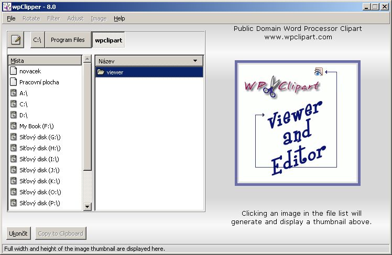Open the File menu
The height and width of the screenshot is (255, 392).
(x=11, y=18)
